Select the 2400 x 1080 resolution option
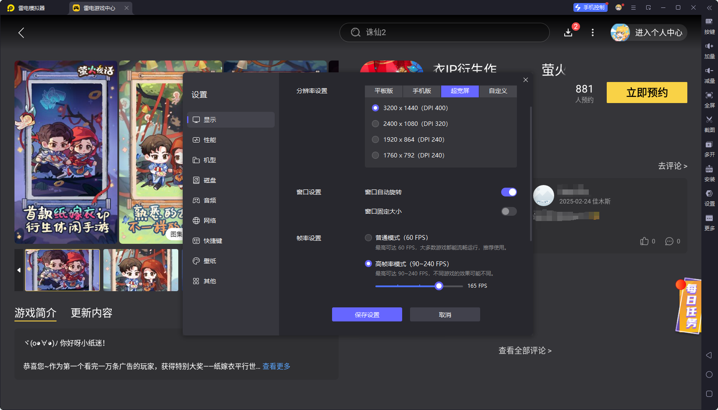The image size is (718, 410). (375, 123)
